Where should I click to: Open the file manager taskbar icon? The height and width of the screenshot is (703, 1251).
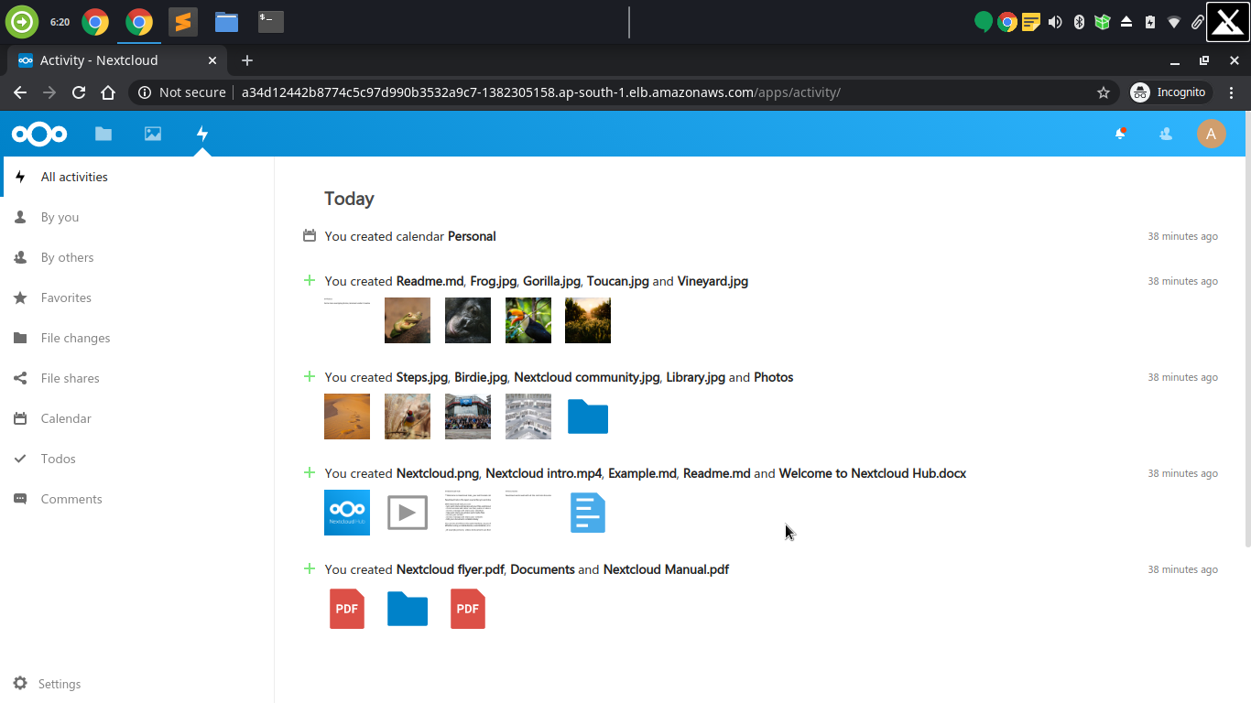227,22
